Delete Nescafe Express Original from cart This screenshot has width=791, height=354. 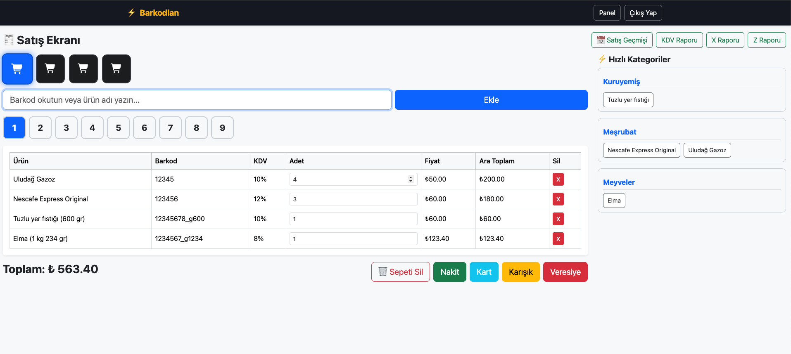(558, 199)
